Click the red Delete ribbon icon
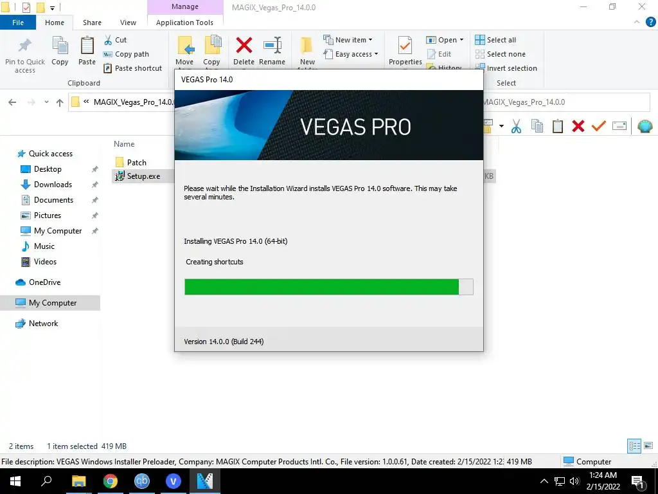The image size is (658, 494). (x=244, y=46)
